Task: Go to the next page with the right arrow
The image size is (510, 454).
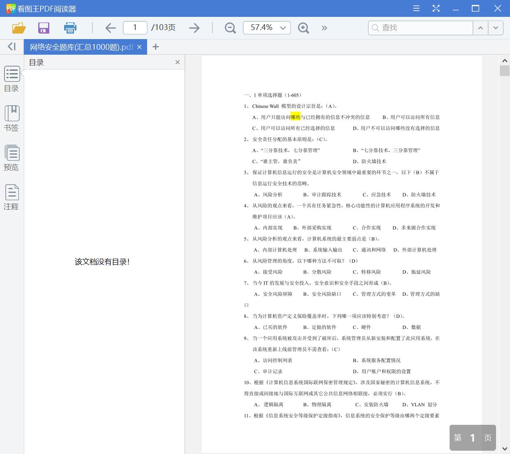Action: click(x=194, y=28)
